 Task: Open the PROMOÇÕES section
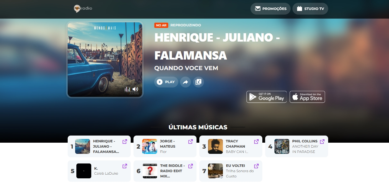(x=270, y=9)
